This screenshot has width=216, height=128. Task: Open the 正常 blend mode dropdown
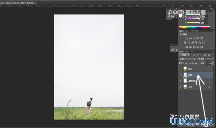pos(187,59)
